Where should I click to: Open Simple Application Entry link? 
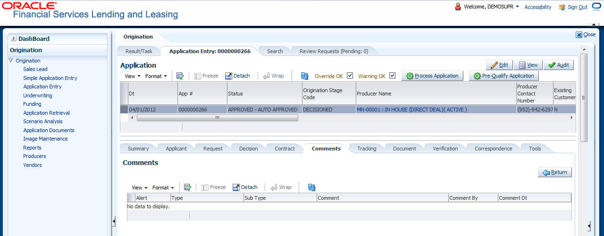click(50, 78)
